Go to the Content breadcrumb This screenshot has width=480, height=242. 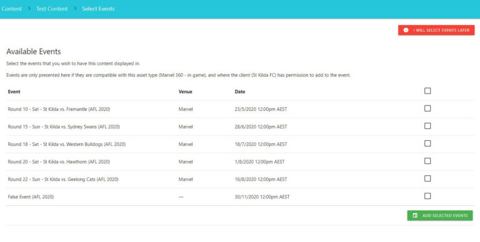(x=11, y=9)
